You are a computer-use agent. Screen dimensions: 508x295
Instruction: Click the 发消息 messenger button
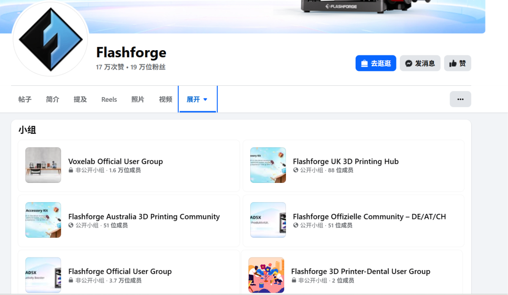[x=420, y=63]
